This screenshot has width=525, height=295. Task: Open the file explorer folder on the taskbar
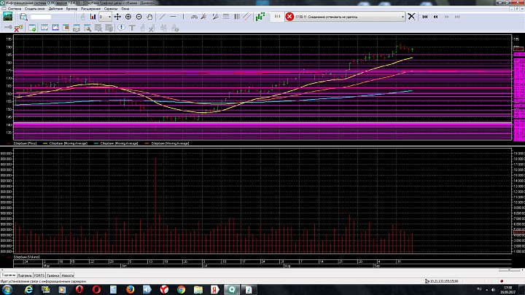pyautogui.click(x=198, y=290)
